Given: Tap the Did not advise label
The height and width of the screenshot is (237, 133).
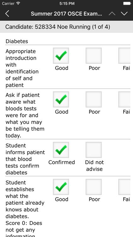Looking at the screenshot, I should pos(95,166).
